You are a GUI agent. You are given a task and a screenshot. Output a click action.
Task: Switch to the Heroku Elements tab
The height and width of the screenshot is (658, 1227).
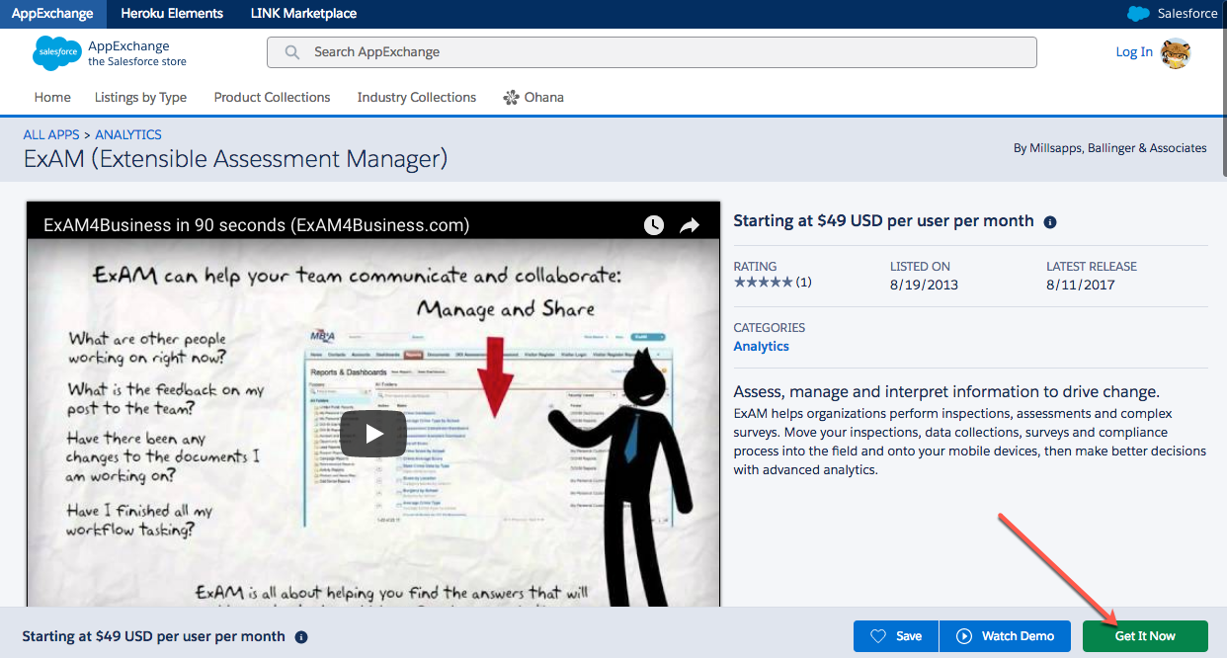[172, 14]
